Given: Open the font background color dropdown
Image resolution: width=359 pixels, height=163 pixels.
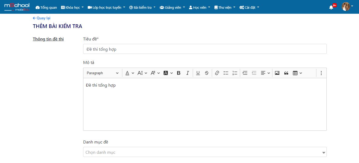Looking at the screenshot, I should [168, 73].
